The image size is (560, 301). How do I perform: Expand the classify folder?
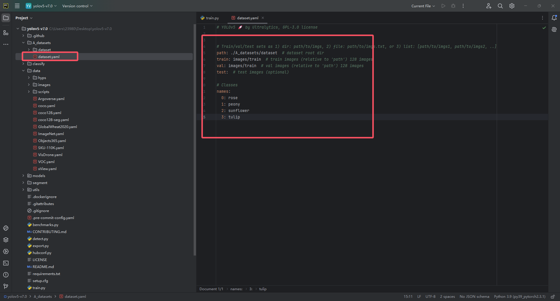tap(23, 64)
